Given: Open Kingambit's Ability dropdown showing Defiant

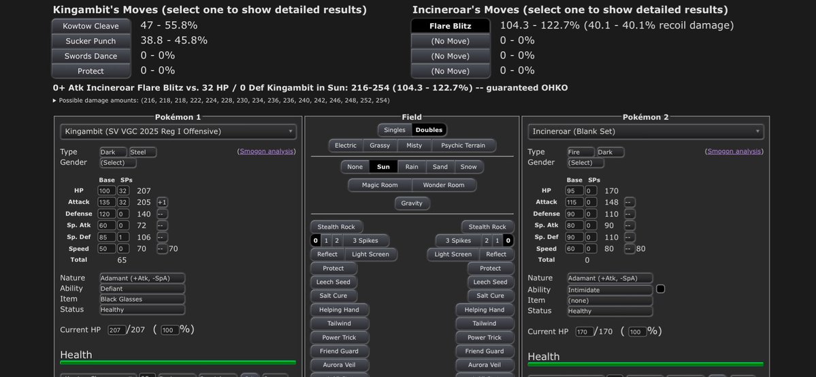Looking at the screenshot, I should 142,289.
